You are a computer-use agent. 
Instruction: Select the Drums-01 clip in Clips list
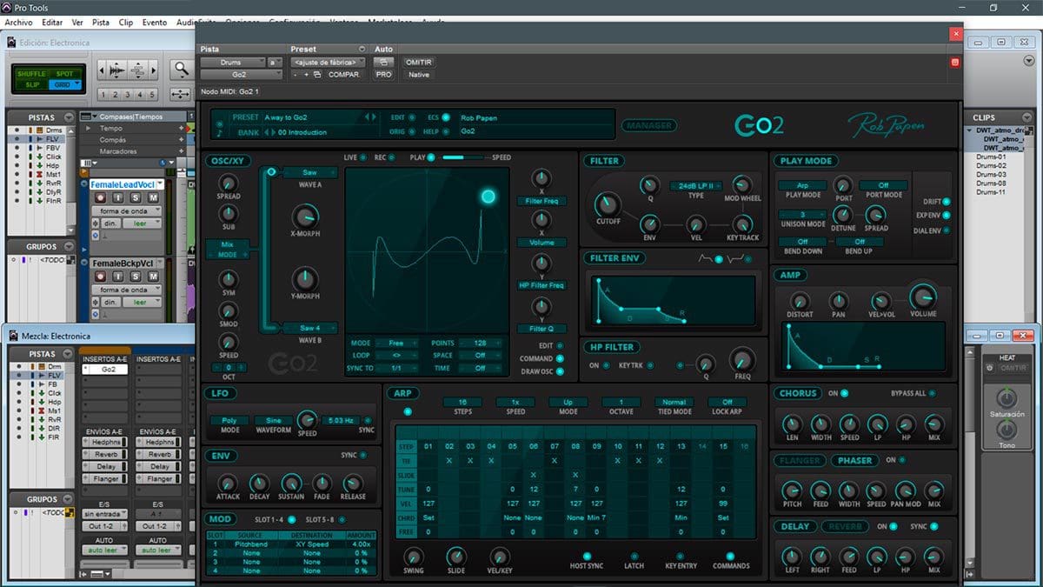[x=990, y=157]
